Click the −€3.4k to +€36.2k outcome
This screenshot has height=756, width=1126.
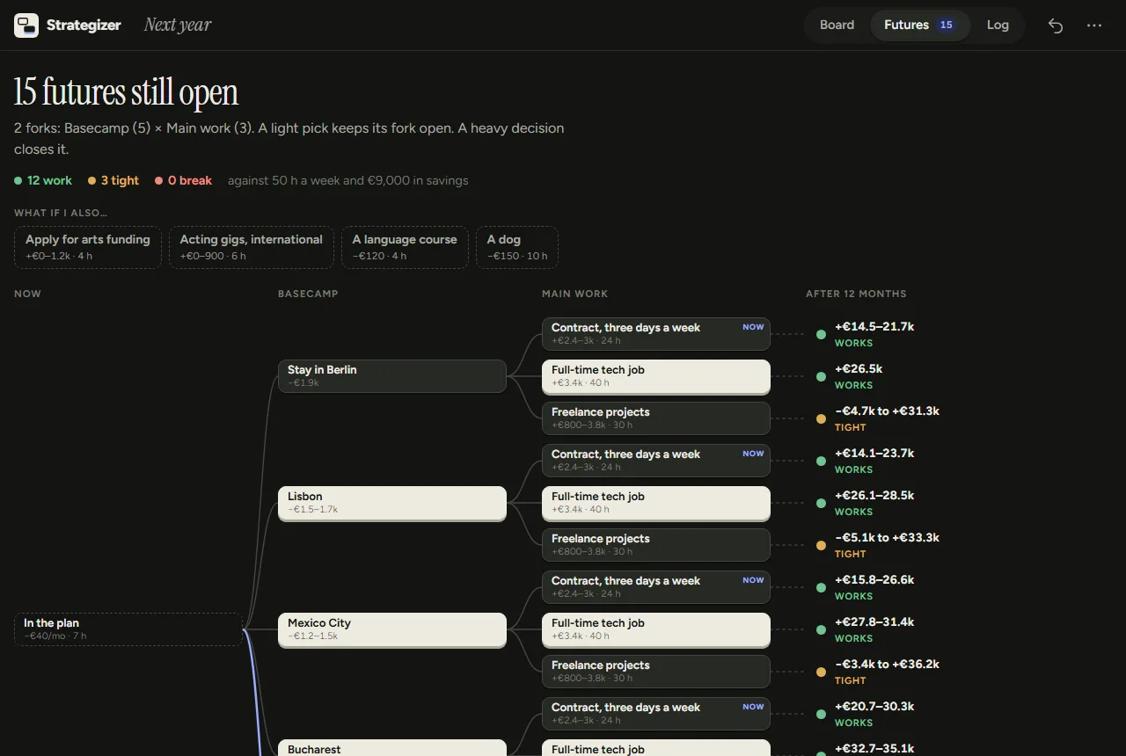point(887,664)
